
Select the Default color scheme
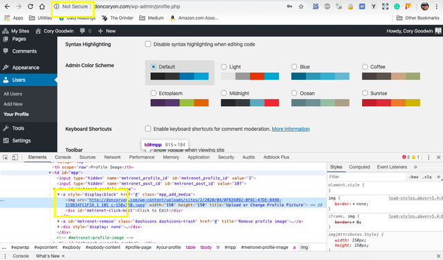click(x=153, y=67)
